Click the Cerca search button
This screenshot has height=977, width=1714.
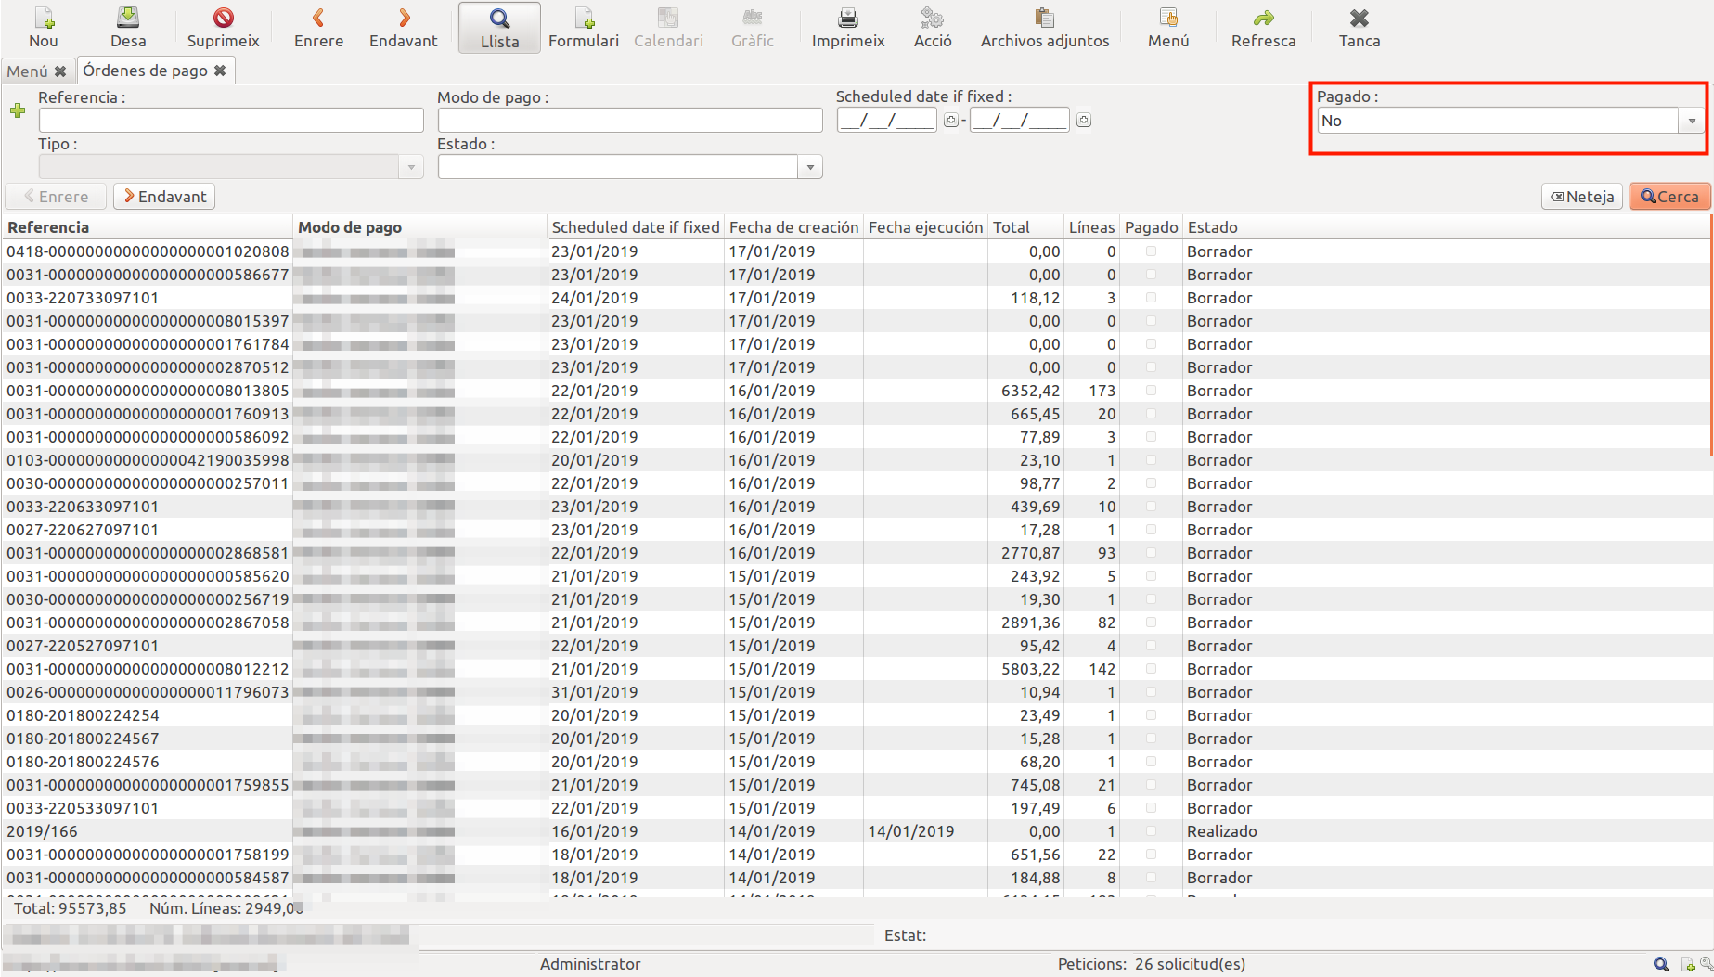[1669, 197]
